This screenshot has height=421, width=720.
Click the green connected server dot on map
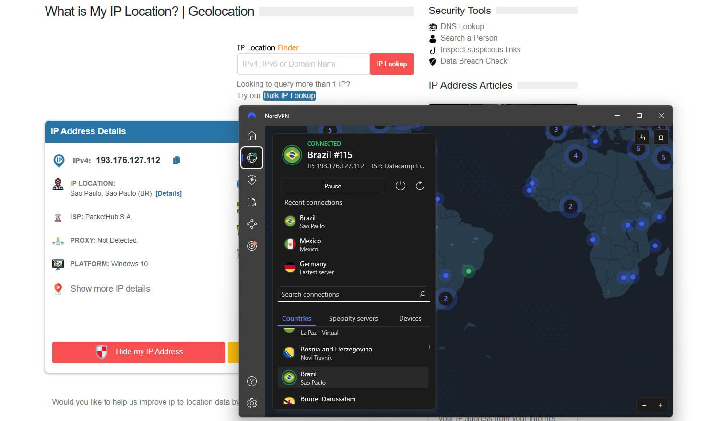(469, 271)
